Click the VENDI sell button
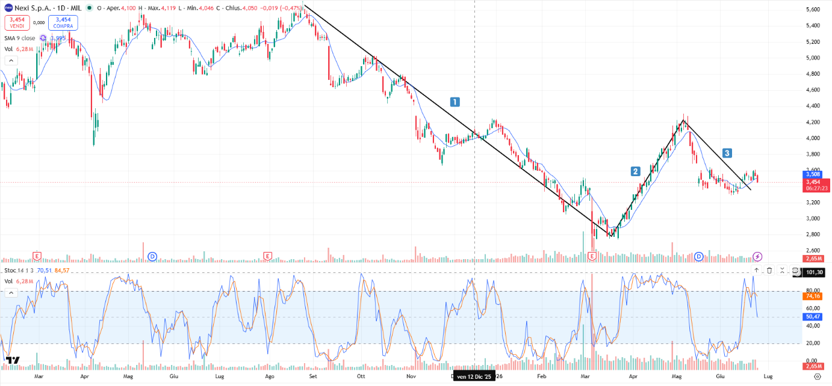832x386 pixels. point(16,23)
